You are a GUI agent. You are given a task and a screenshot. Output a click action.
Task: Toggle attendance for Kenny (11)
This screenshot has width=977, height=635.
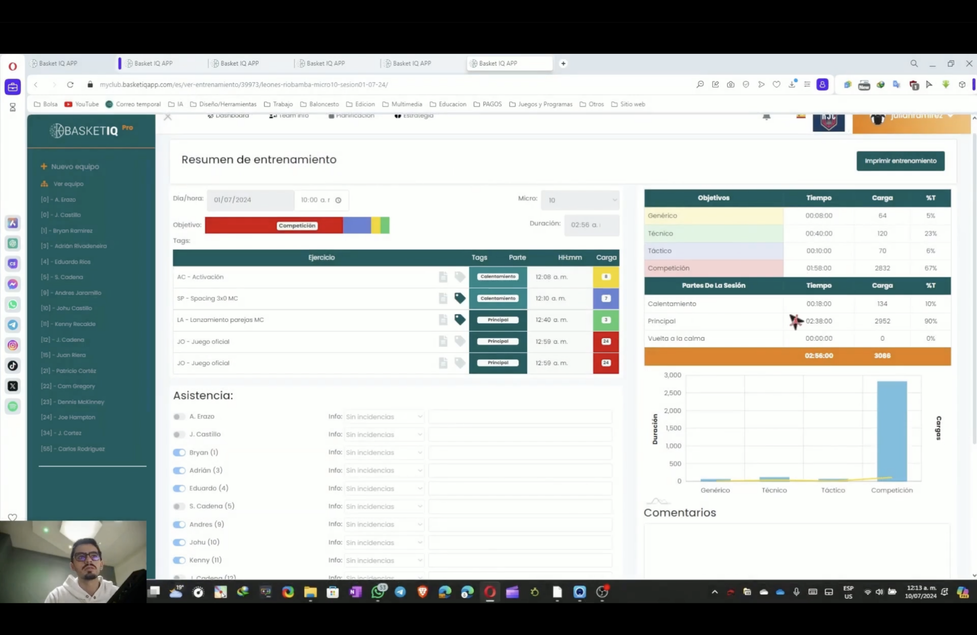179,560
